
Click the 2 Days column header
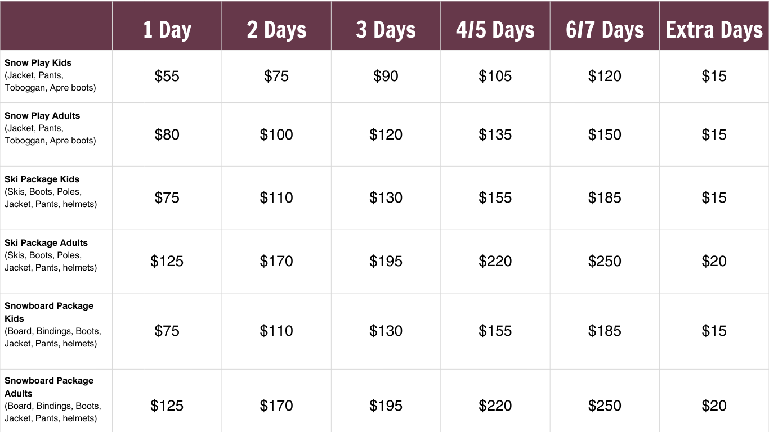pos(276,30)
